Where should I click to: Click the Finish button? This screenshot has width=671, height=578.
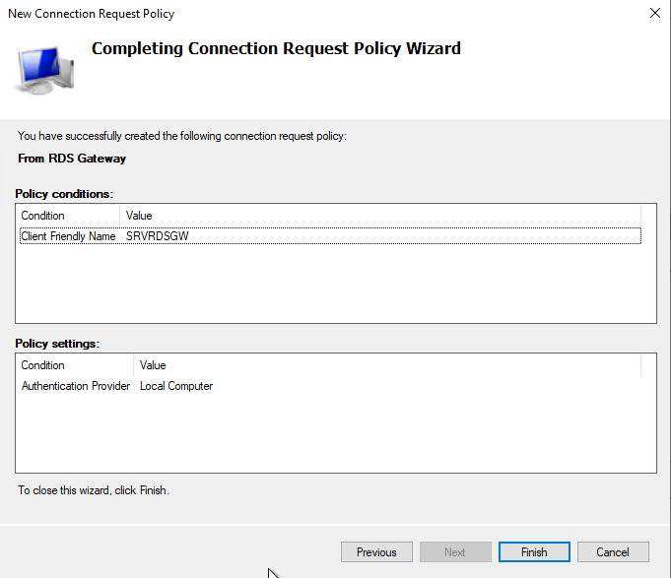(x=534, y=552)
